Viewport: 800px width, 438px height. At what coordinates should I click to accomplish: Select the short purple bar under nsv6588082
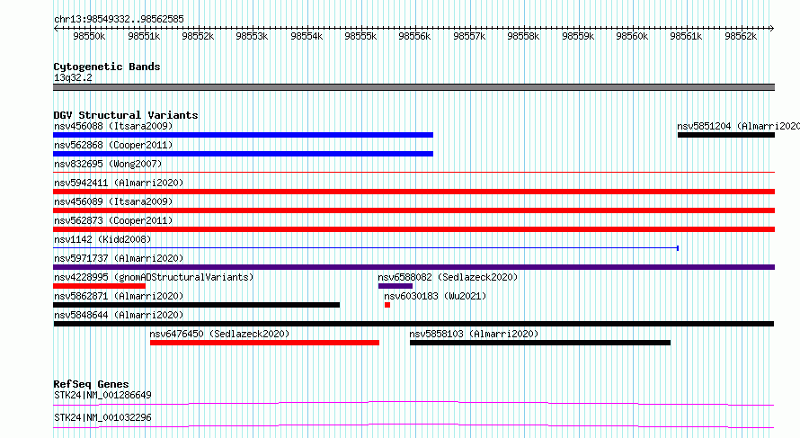tap(396, 286)
